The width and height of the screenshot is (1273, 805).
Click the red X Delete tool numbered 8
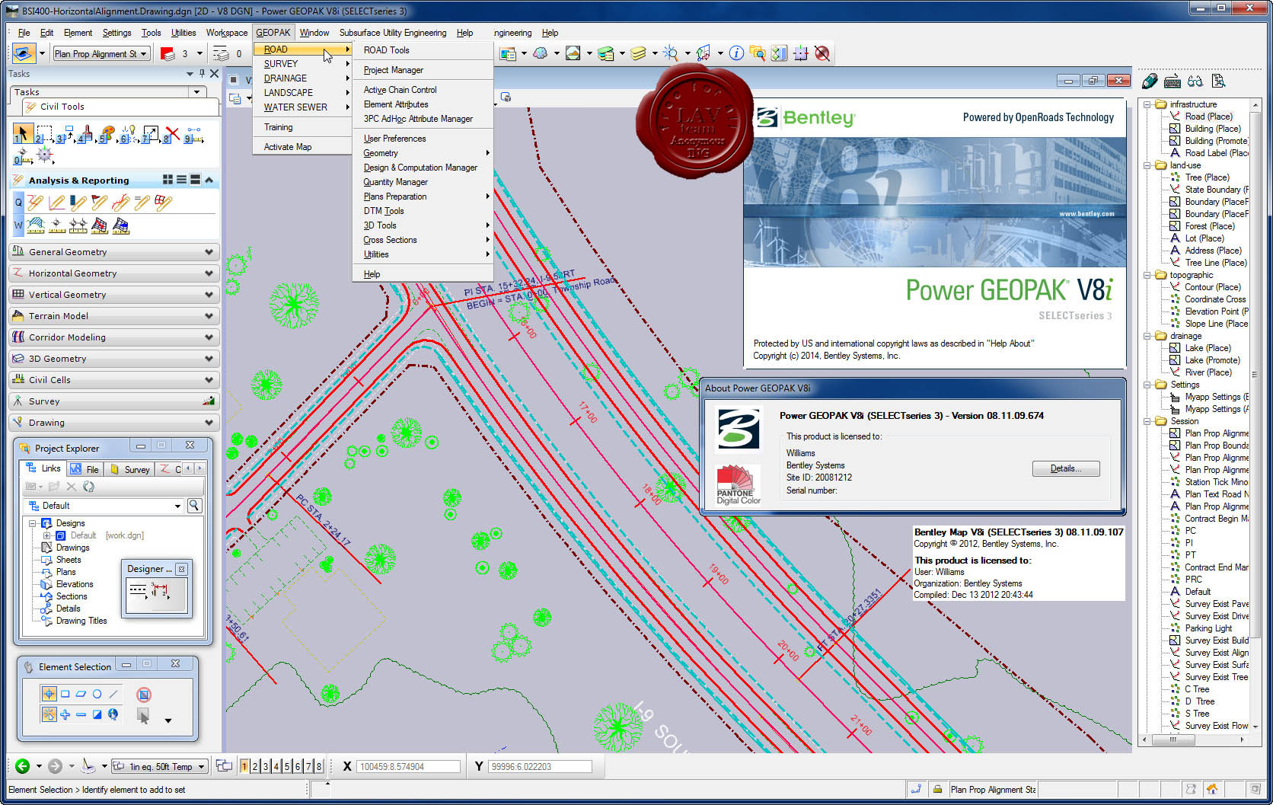[x=172, y=134]
